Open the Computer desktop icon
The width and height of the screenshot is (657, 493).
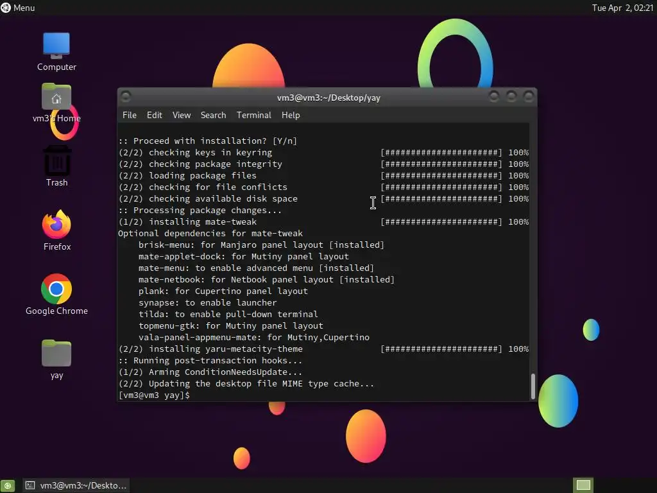[56, 51]
